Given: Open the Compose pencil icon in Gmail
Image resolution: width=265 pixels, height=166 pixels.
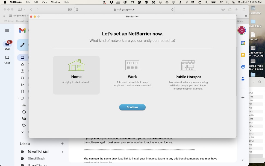Looking at the screenshot, I should 22,45.
